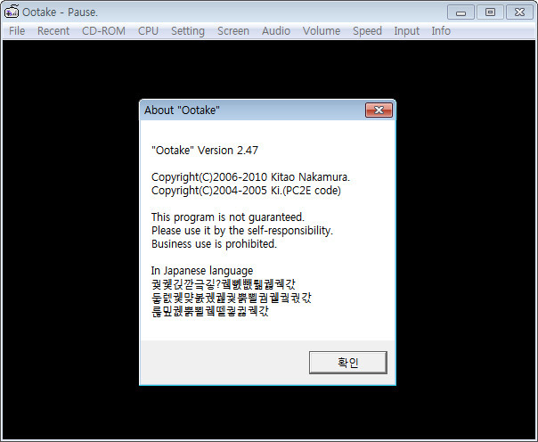Open the Input menu
This screenshot has width=538, height=442.
(x=406, y=31)
